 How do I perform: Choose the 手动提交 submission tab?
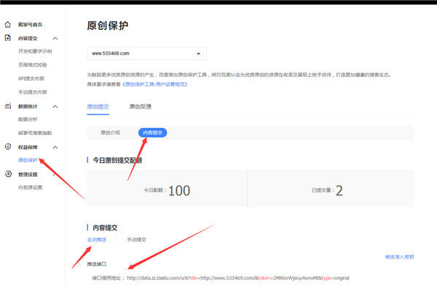pyautogui.click(x=137, y=240)
